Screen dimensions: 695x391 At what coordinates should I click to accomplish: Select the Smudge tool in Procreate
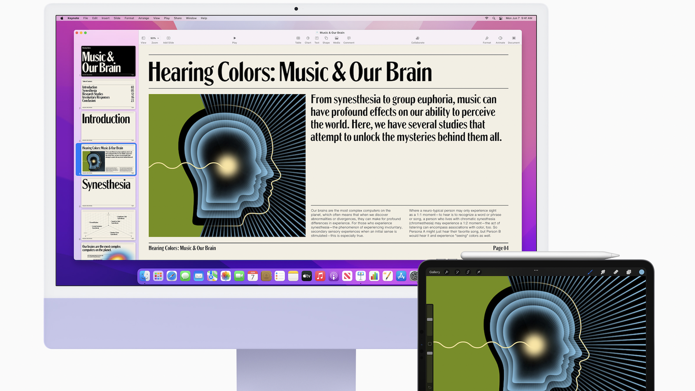click(x=603, y=272)
